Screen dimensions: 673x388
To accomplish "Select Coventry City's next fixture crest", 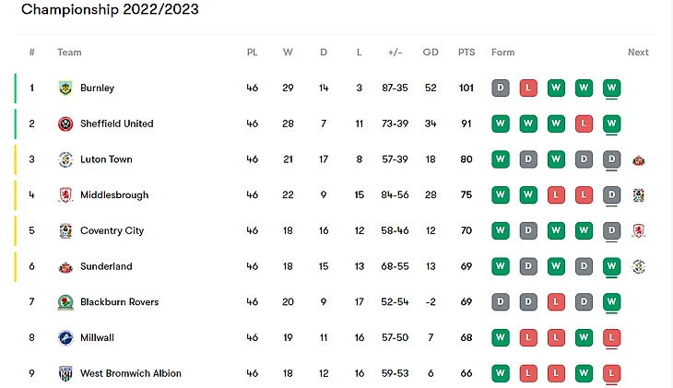I will pos(639,231).
